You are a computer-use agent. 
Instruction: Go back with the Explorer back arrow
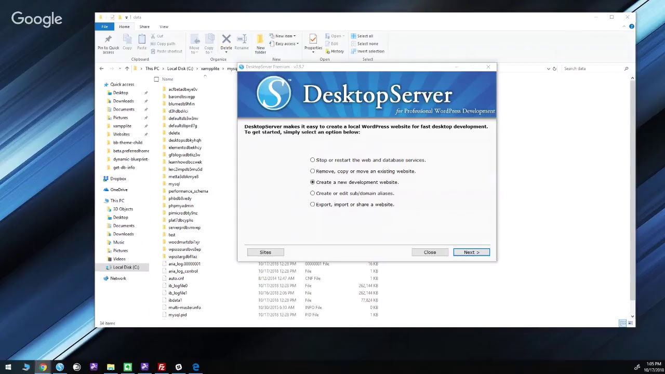coord(101,69)
